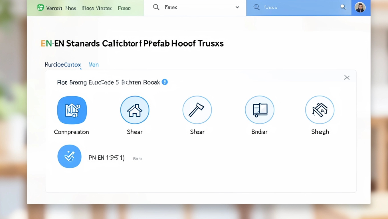Viewport: 388px width, 219px height.
Task: Select the Compression calculation icon
Action: click(x=72, y=110)
